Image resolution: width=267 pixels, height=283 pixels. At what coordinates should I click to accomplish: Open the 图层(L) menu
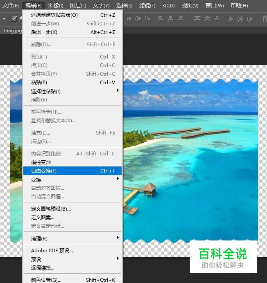(x=78, y=6)
